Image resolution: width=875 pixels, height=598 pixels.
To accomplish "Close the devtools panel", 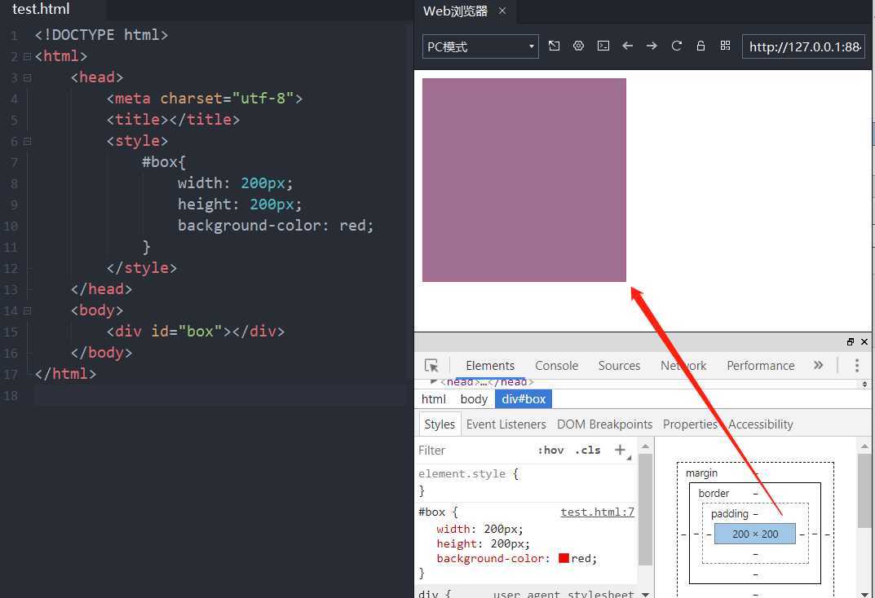I will point(864,341).
